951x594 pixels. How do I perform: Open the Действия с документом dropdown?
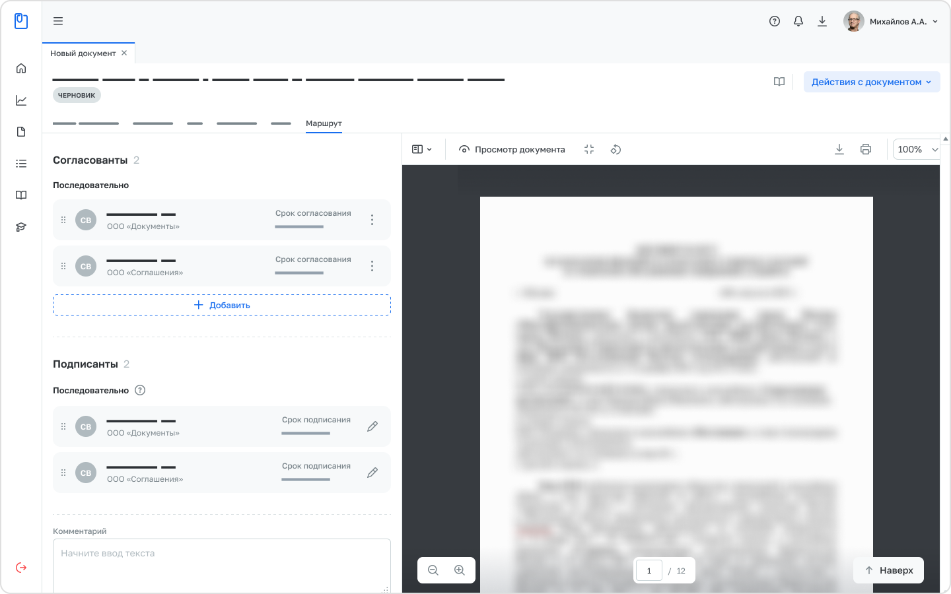[x=872, y=82]
